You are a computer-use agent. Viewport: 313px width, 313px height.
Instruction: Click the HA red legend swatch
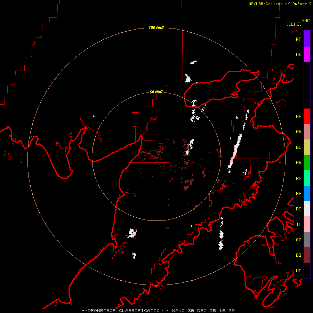click(x=307, y=116)
